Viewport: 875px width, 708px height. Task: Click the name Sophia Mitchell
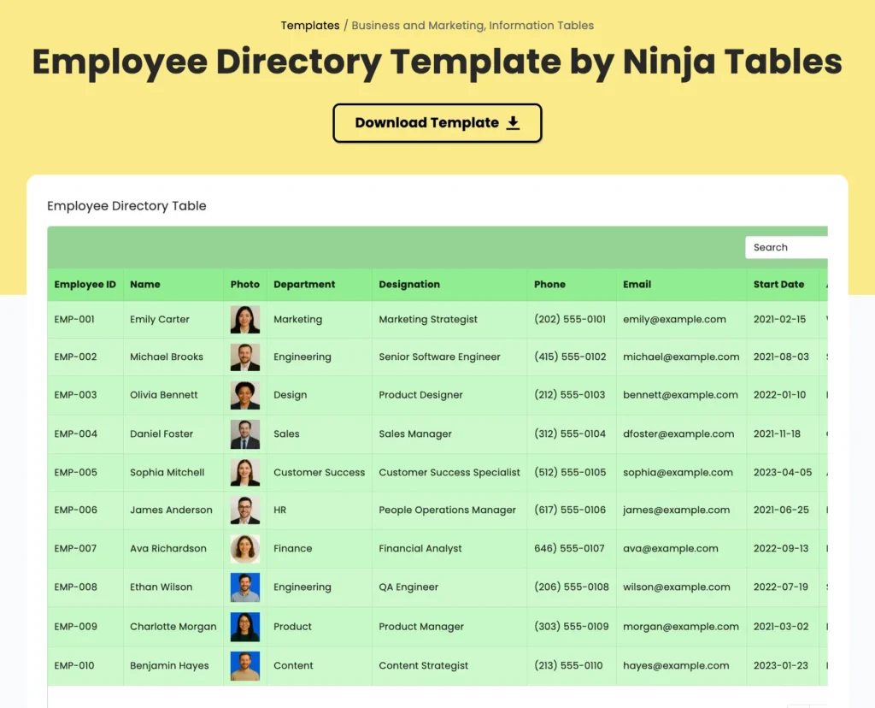(x=167, y=472)
